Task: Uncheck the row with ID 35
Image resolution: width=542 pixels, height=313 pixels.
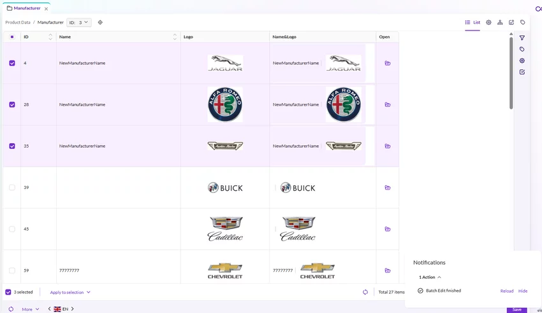Action: point(12,146)
